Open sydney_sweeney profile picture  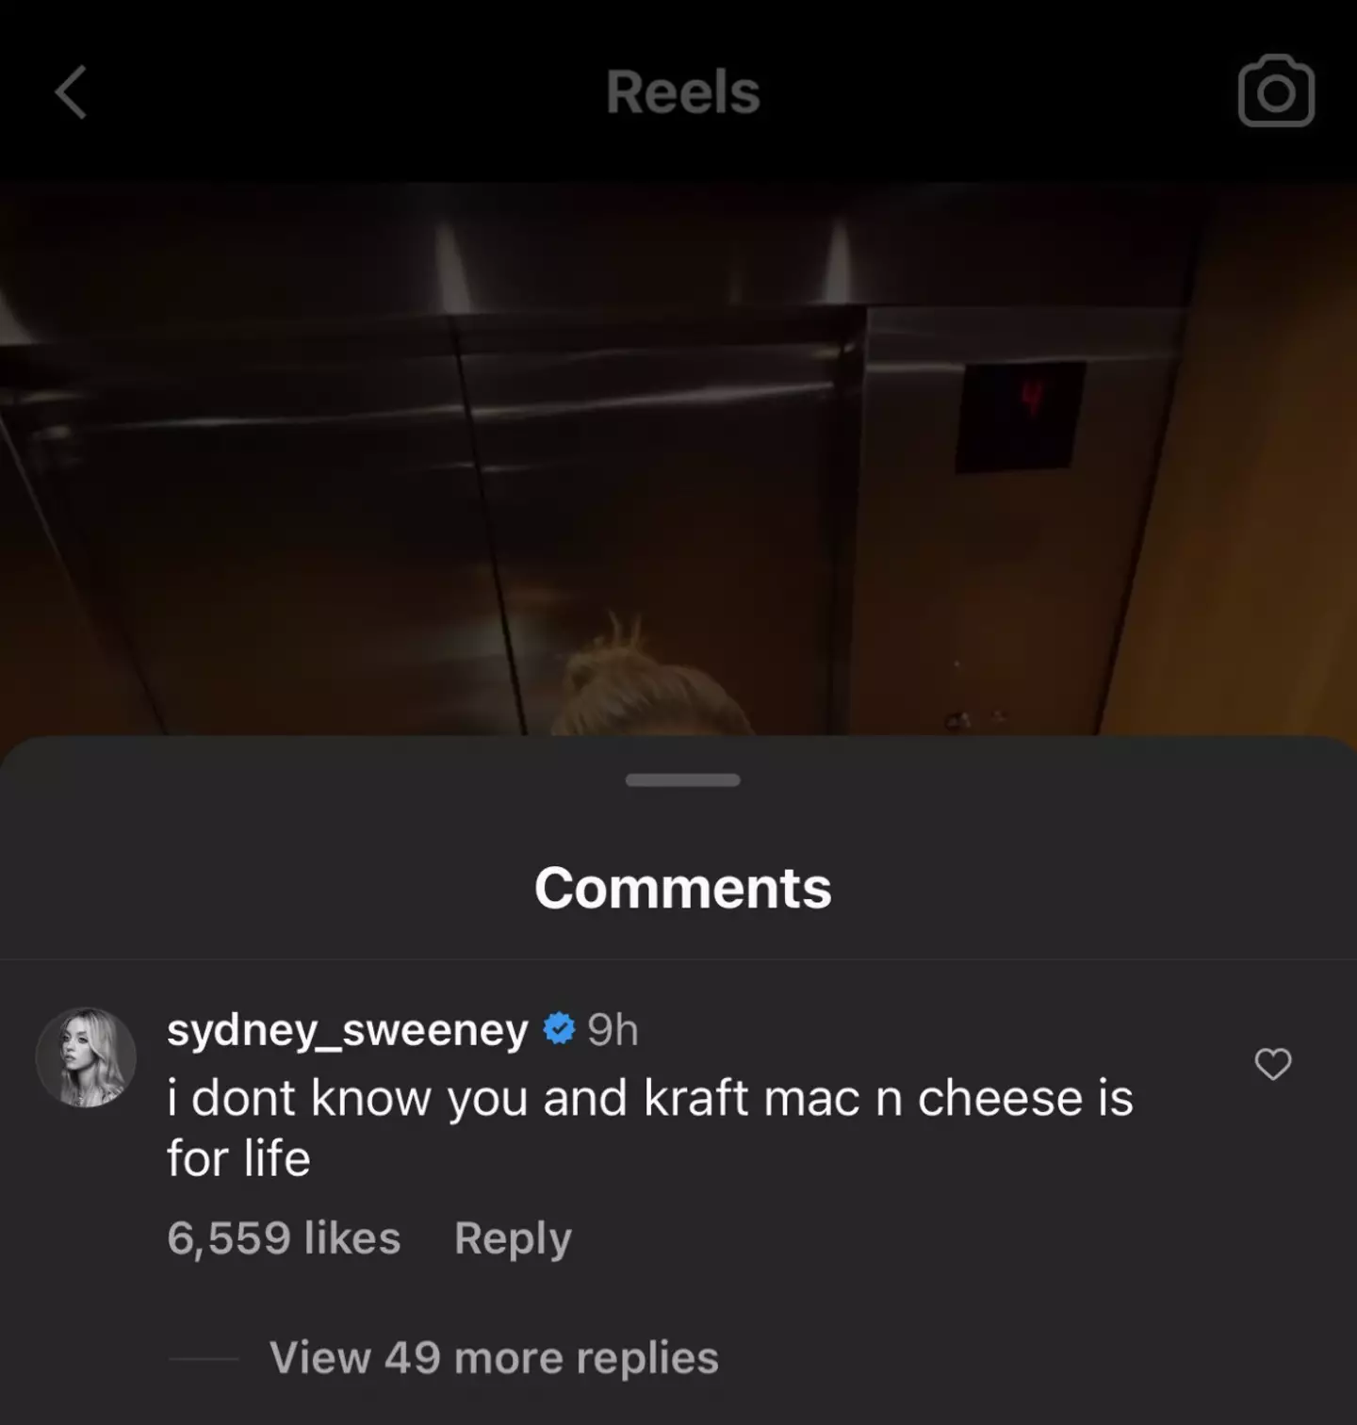click(x=86, y=1056)
